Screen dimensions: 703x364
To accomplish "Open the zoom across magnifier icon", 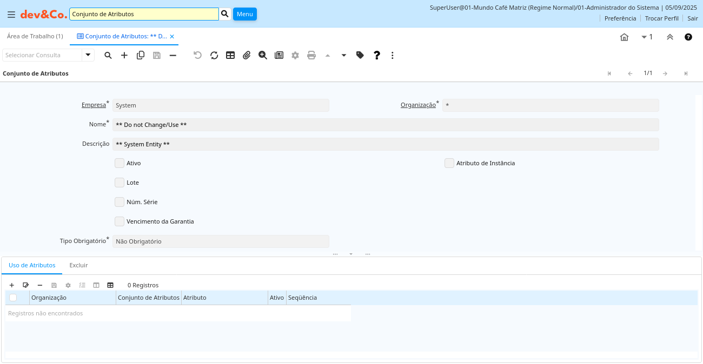I will 263,55.
